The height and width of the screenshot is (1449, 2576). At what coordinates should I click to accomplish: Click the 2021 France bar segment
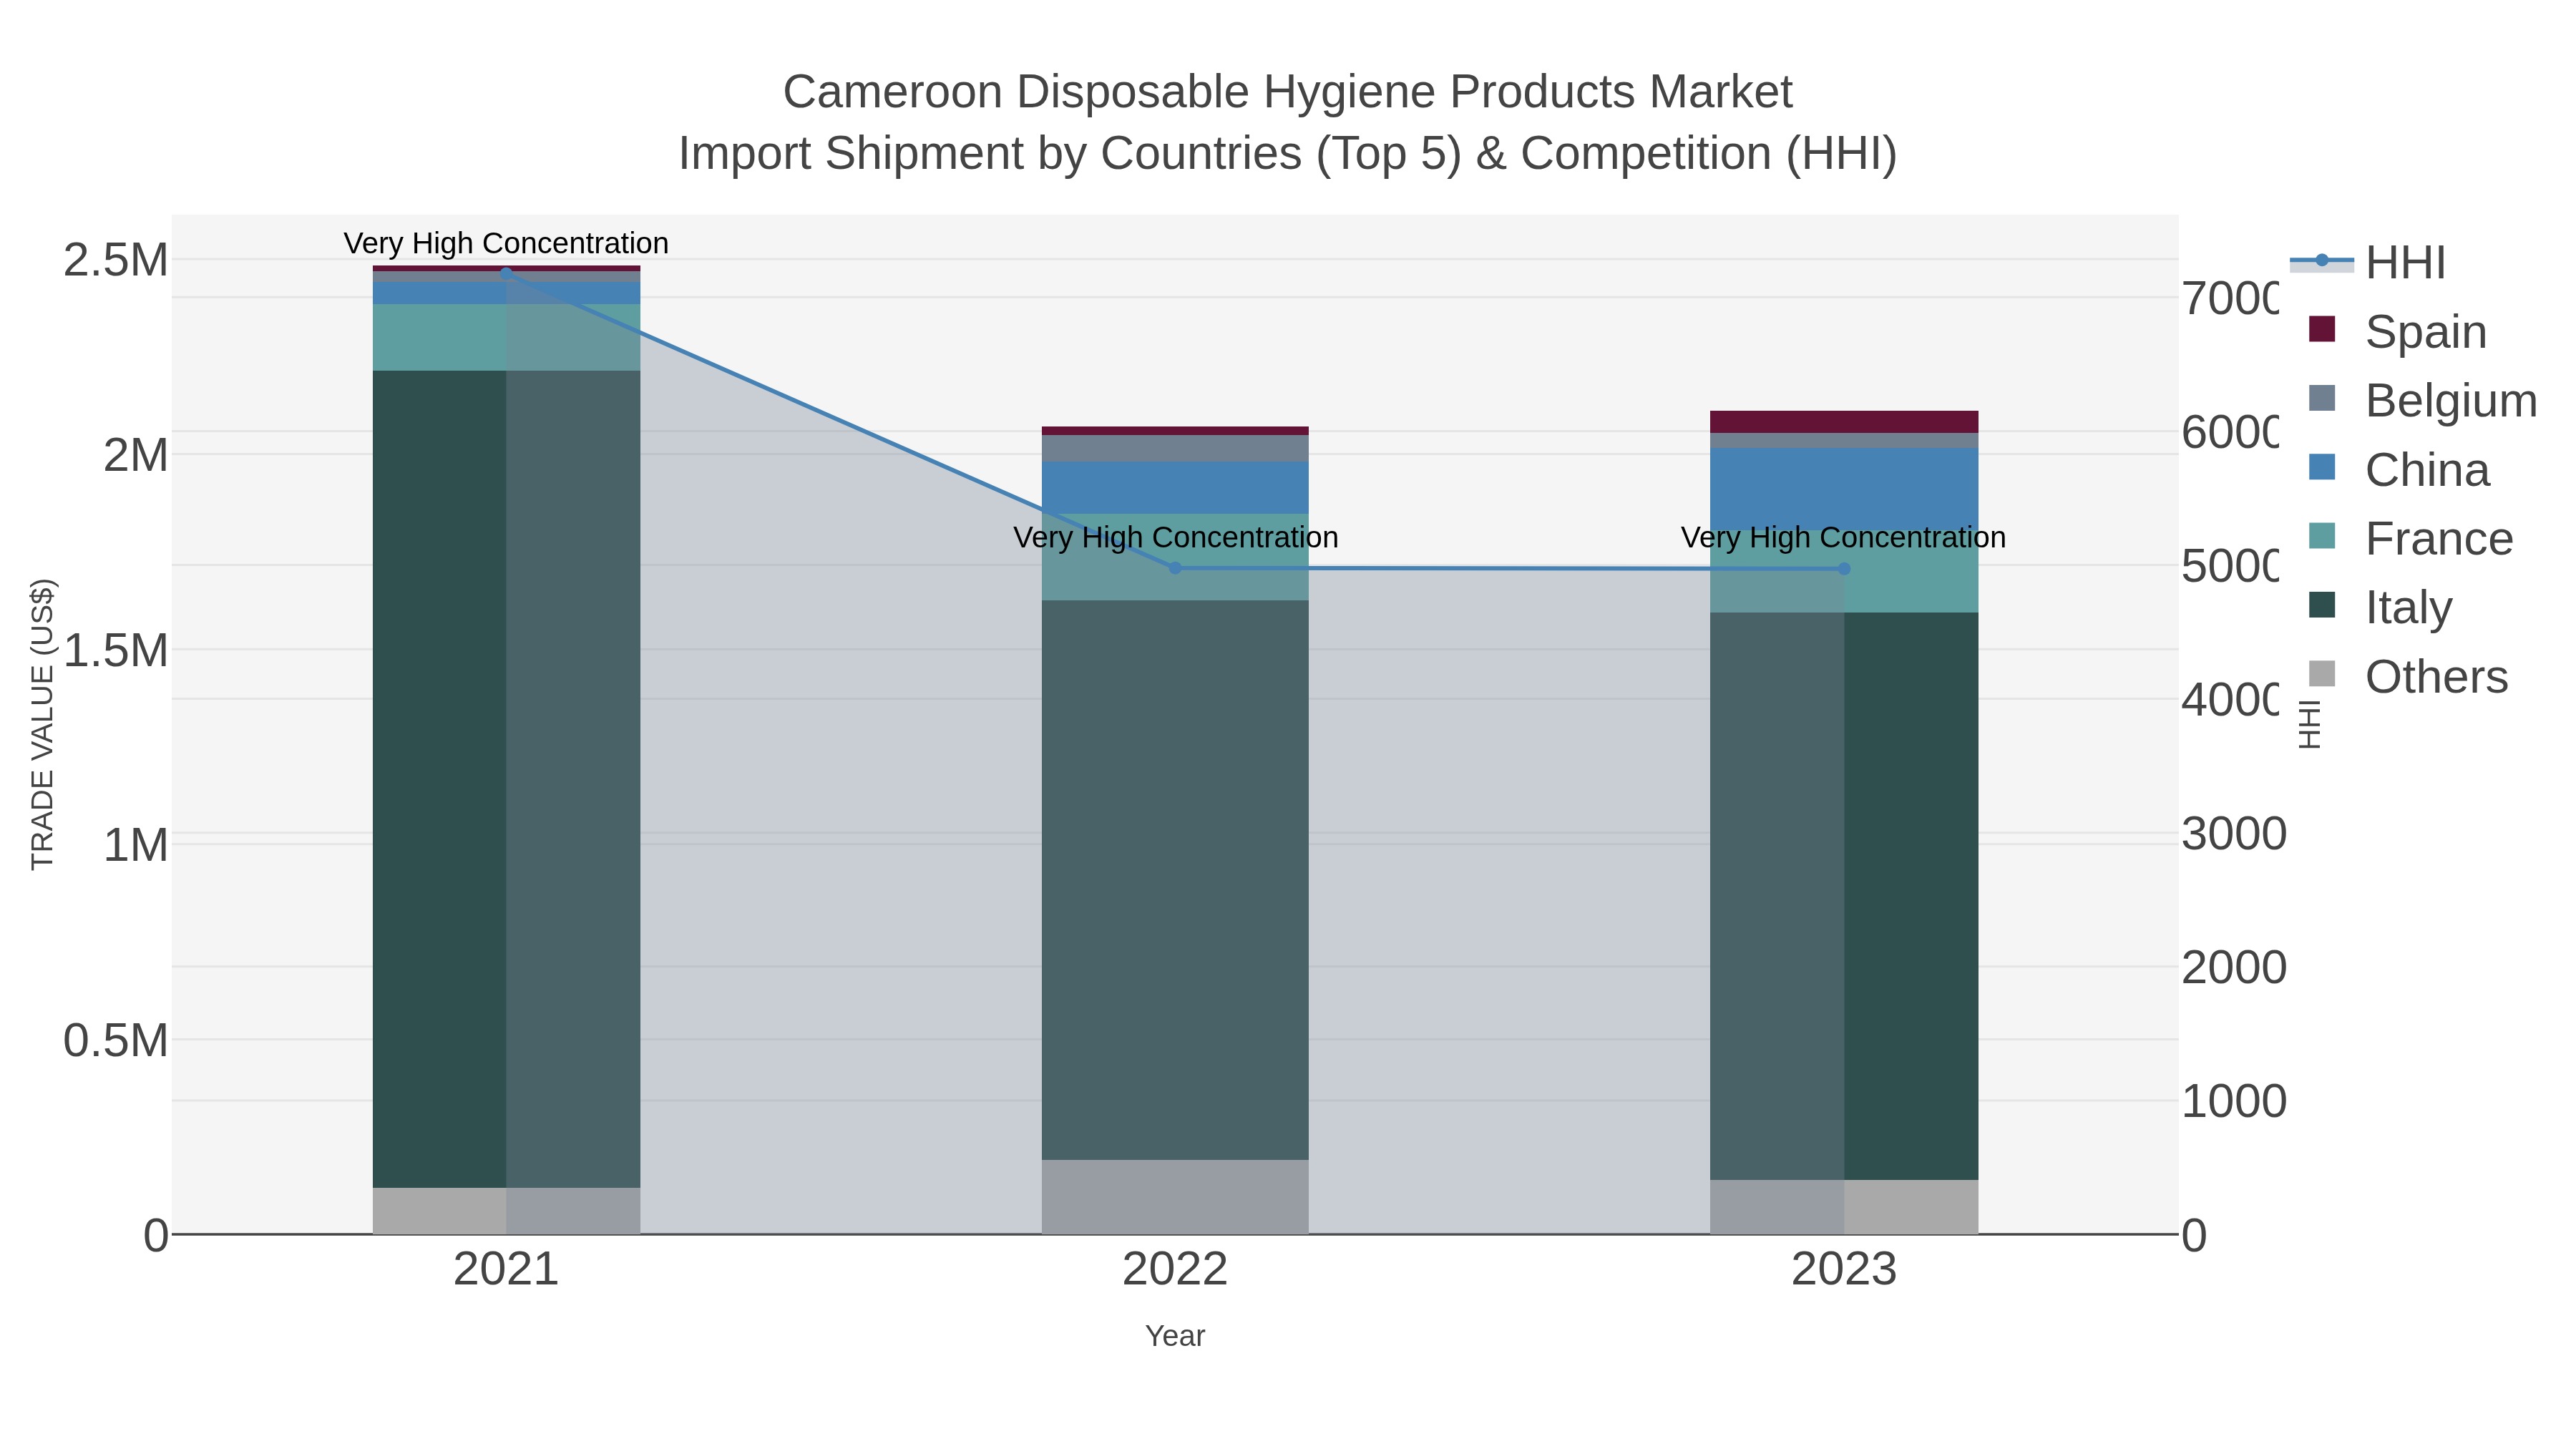click(506, 337)
